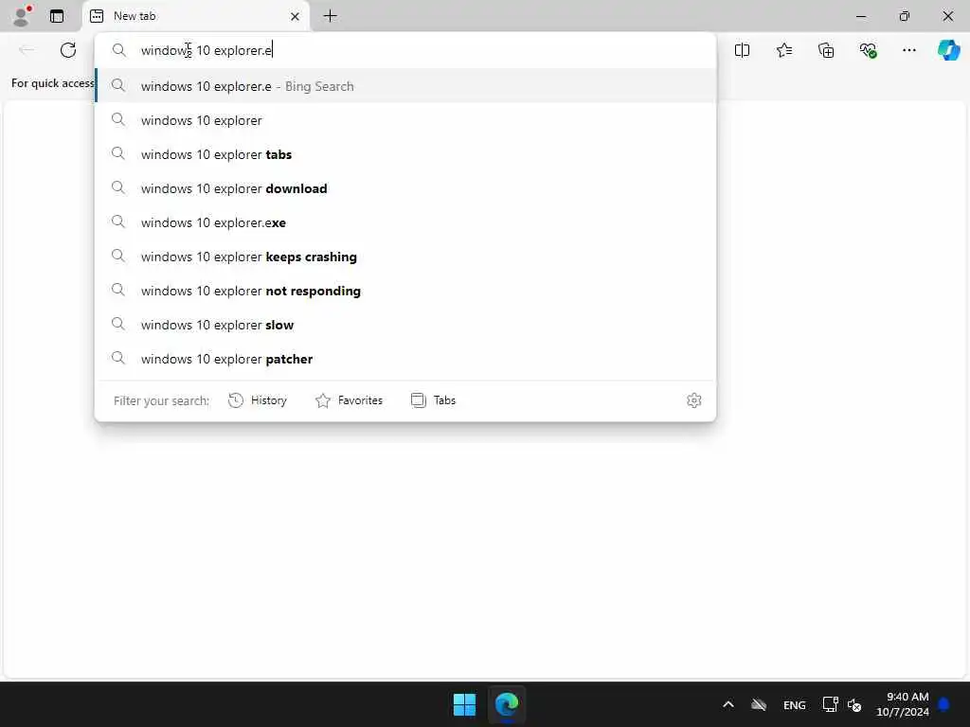Show hidden tray icons chevron
This screenshot has height=727, width=970.
pos(728,704)
